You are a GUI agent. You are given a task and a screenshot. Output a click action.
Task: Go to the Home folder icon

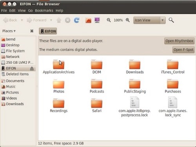point(88,20)
